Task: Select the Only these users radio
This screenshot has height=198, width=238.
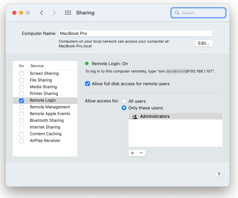Action: pyautogui.click(x=124, y=108)
